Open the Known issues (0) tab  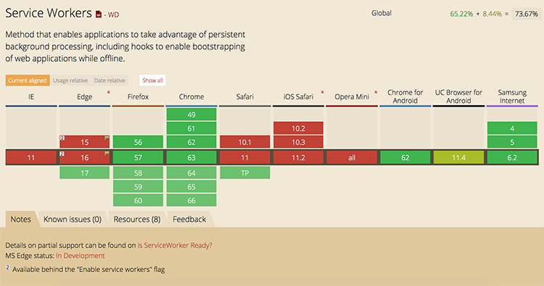[73, 219]
